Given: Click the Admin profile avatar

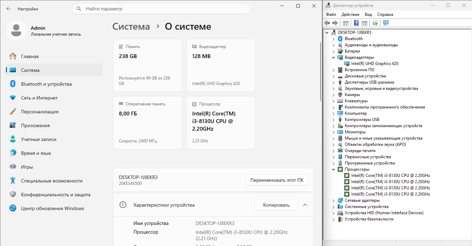Looking at the screenshot, I should tap(16, 30).
